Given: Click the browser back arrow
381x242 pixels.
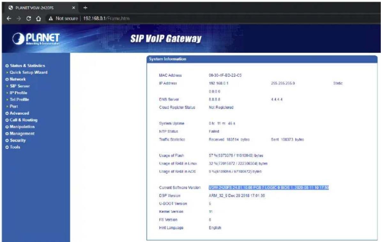Looking at the screenshot, I should pyautogui.click(x=9, y=19).
